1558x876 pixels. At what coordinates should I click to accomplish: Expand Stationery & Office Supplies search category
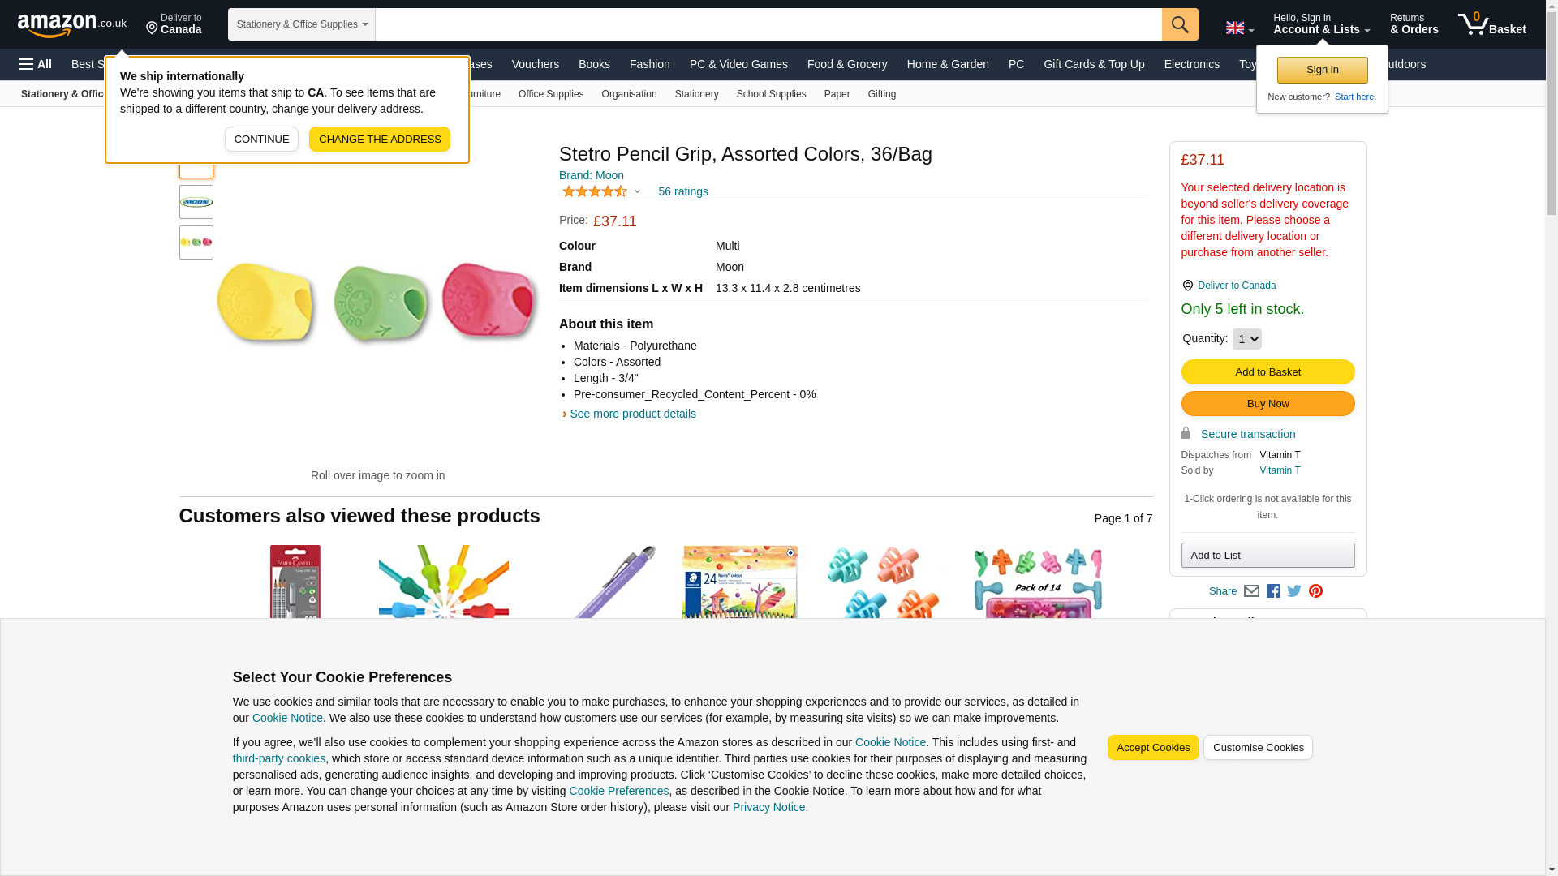(x=301, y=24)
